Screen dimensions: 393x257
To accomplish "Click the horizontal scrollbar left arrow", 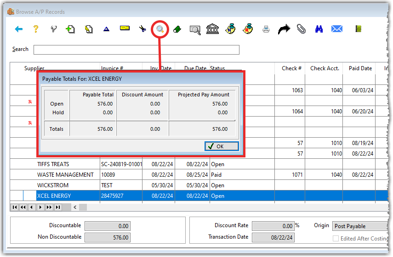I will tap(75, 207).
